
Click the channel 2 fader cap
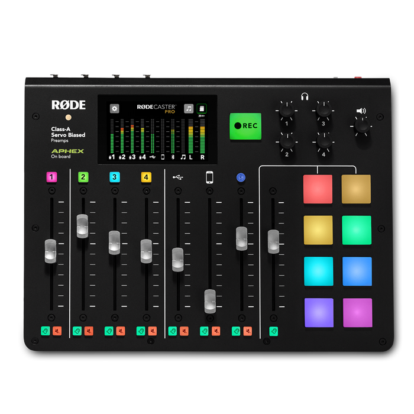(x=82, y=227)
